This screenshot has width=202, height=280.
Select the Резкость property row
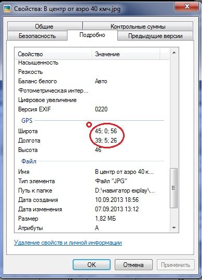[x=92, y=72]
